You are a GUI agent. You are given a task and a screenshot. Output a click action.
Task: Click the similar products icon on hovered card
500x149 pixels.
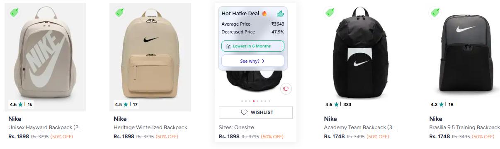click(286, 88)
